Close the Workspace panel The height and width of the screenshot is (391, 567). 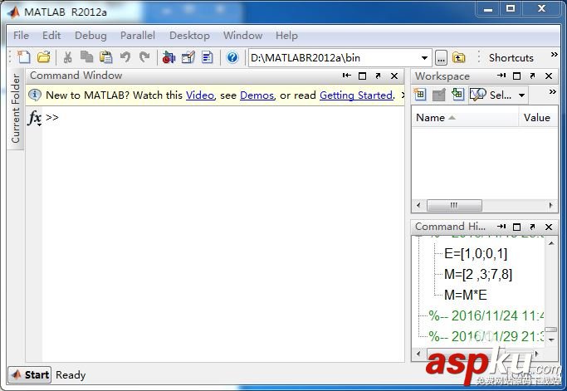pyautogui.click(x=549, y=76)
